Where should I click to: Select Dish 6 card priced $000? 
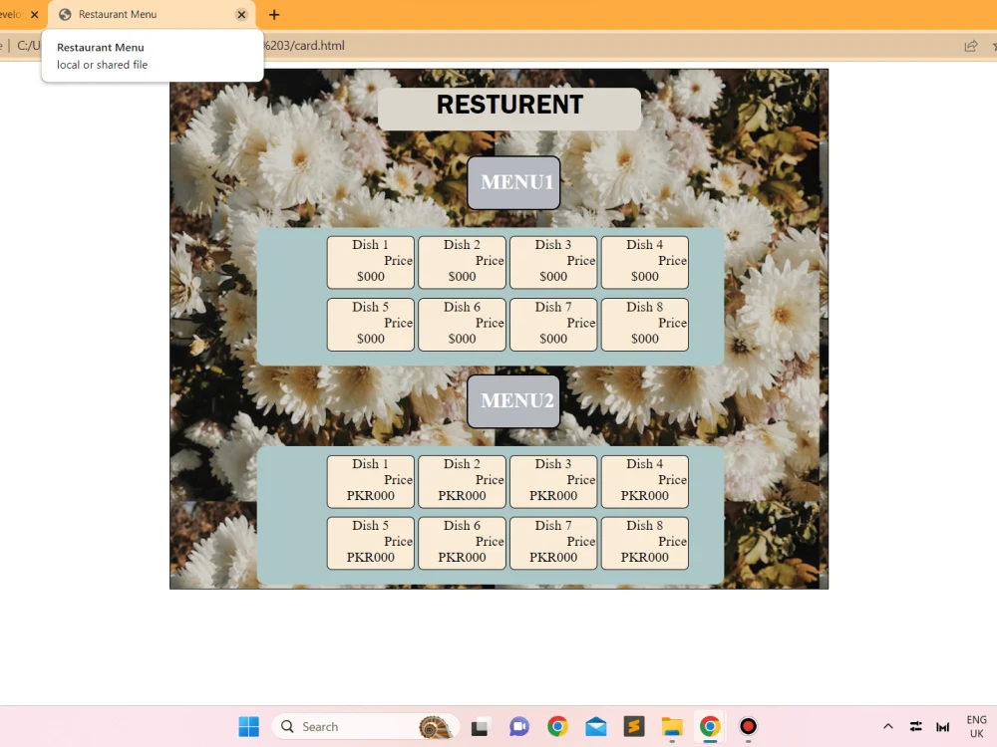tap(463, 324)
